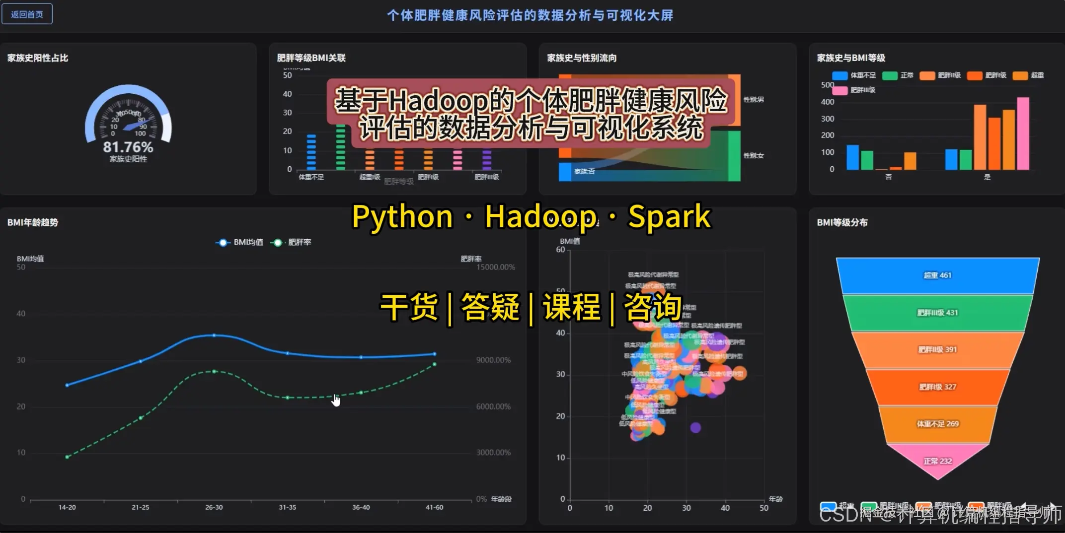This screenshot has width=1065, height=533.
Task: Click the blue striped bar above 体重不足
Action: [311, 152]
